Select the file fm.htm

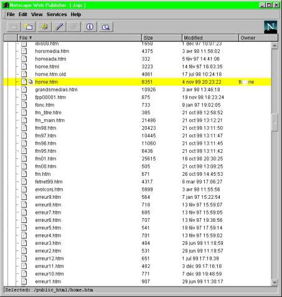[43, 174]
